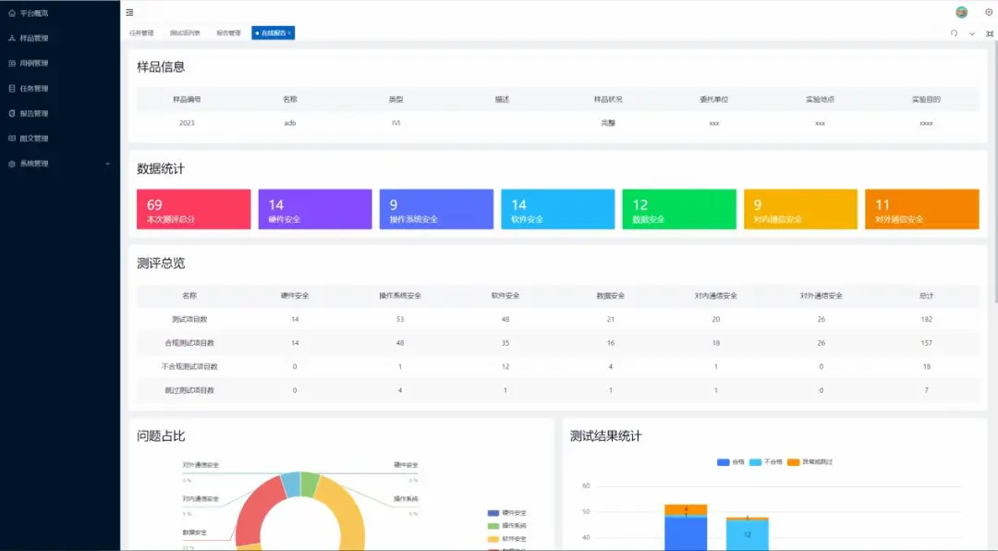This screenshot has width=998, height=551.
Task: Click the refresh icon in the tab bar
Action: pos(955,33)
